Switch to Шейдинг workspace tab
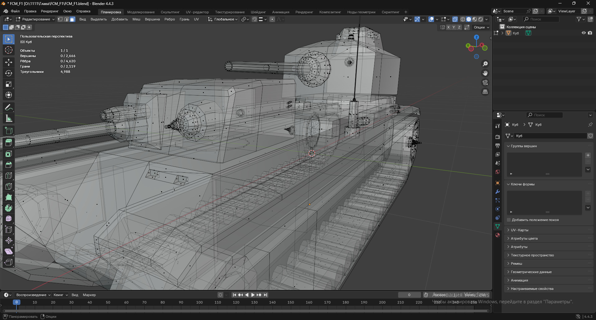596x320 pixels. point(258,12)
